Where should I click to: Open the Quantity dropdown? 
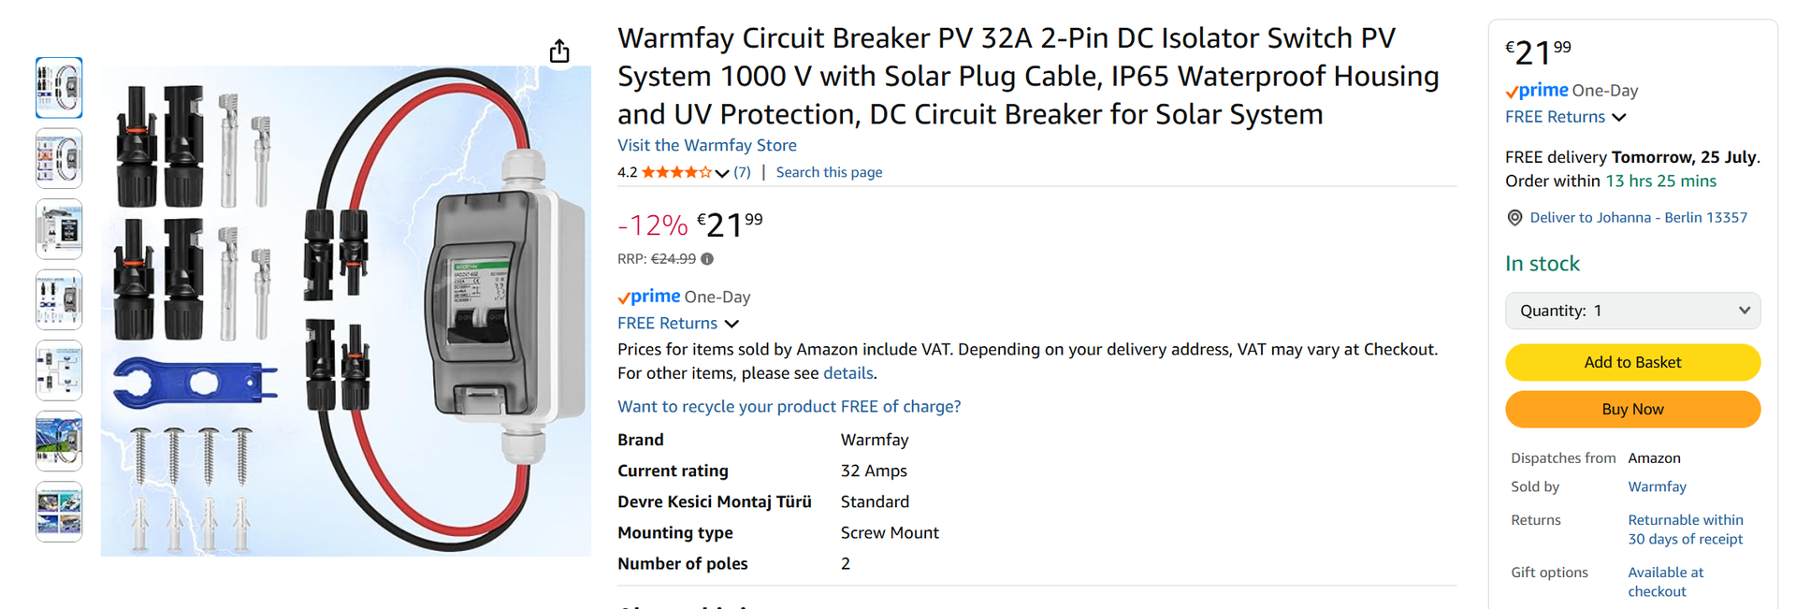tap(1632, 311)
